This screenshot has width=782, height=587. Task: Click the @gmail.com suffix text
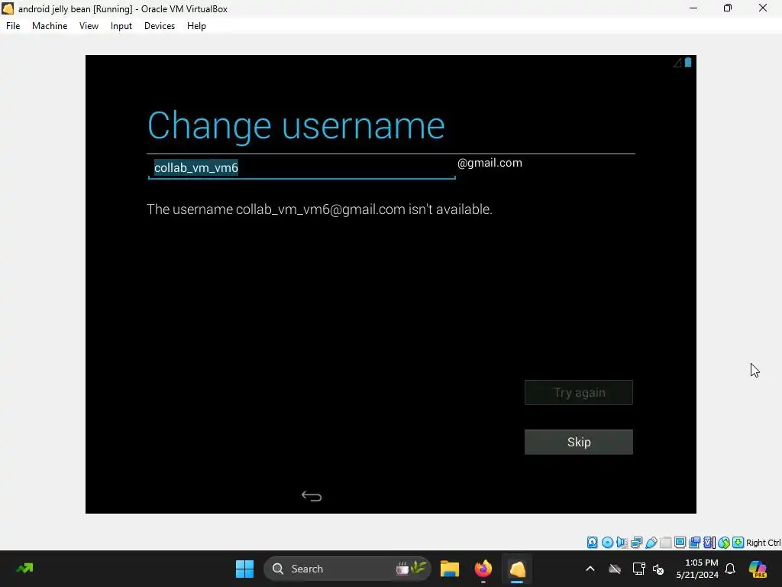490,163
